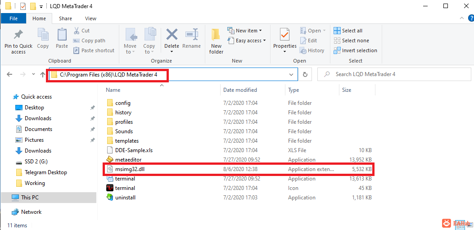The image size is (474, 230).
Task: Select the Sounds folder
Action: pyautogui.click(x=239, y=131)
